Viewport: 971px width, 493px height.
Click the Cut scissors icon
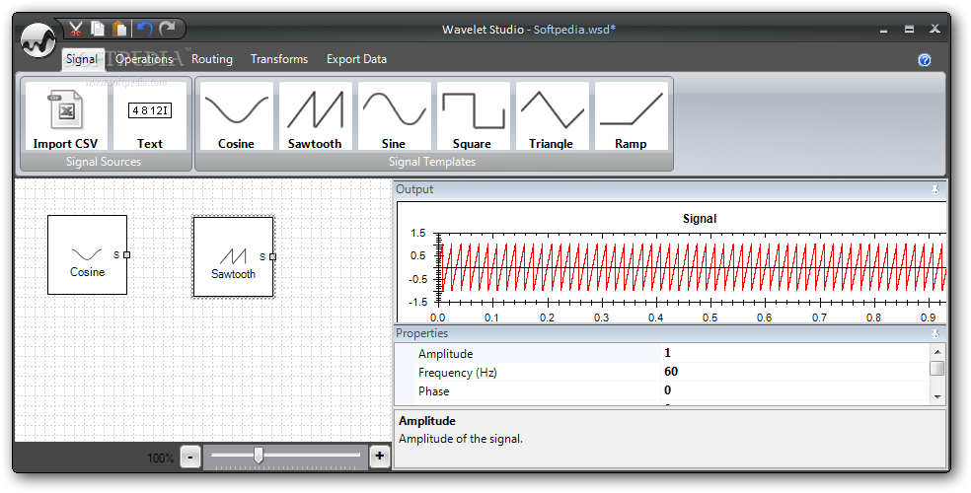76,29
